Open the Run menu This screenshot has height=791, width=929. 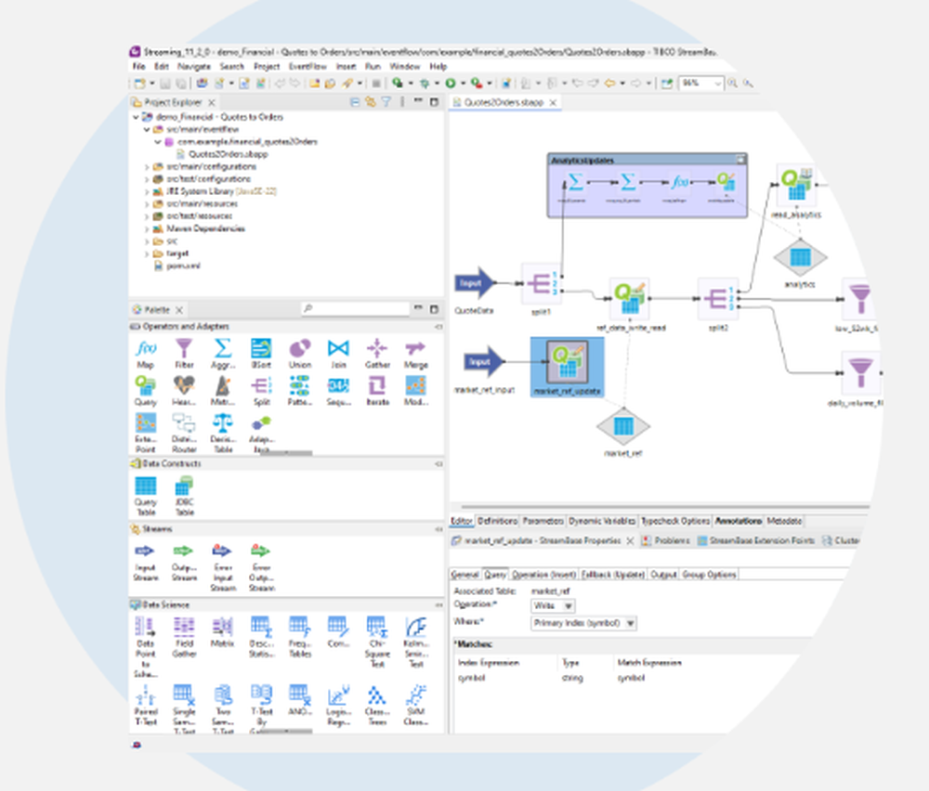(x=373, y=66)
